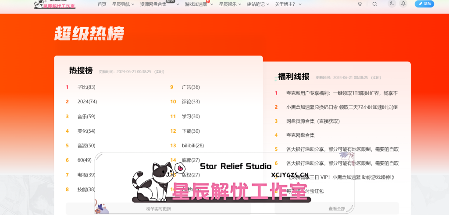Open the 网盘资源合集（直接获取）link
This screenshot has height=215, width=449.
click(313, 121)
